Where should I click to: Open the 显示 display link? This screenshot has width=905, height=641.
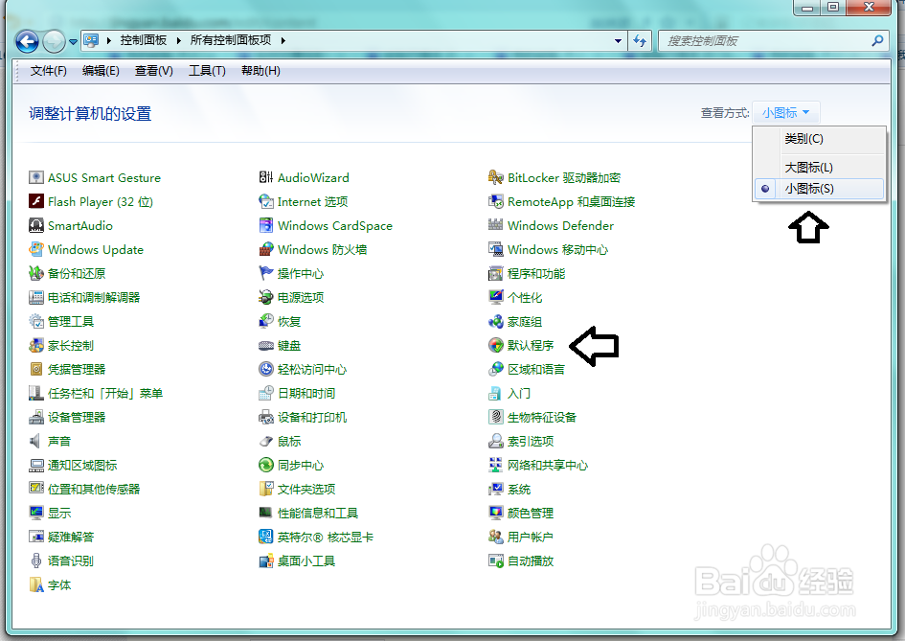[59, 513]
